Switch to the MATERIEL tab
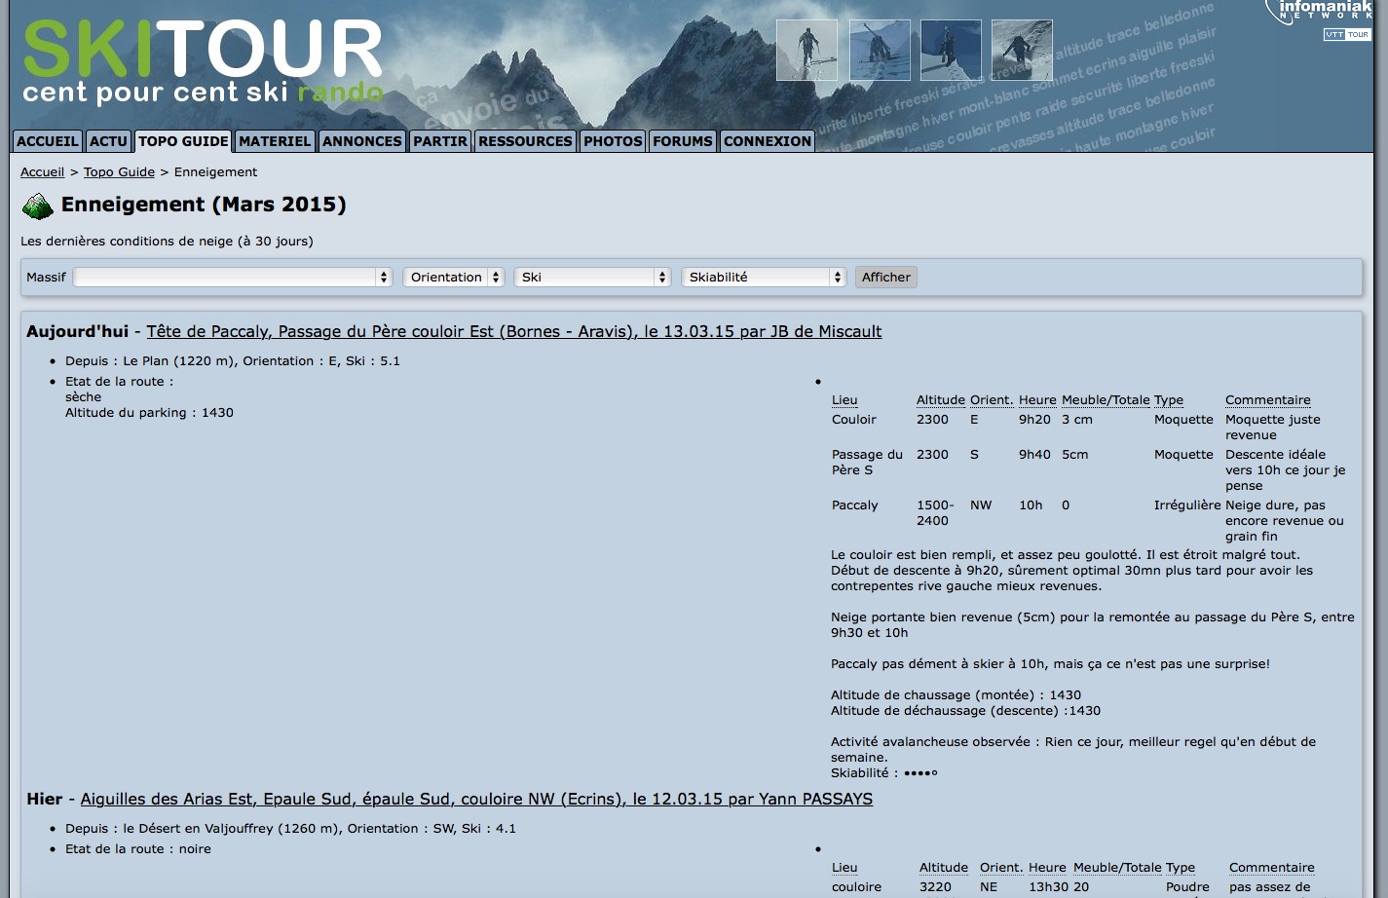Screen dimensions: 1388x898 [275, 141]
